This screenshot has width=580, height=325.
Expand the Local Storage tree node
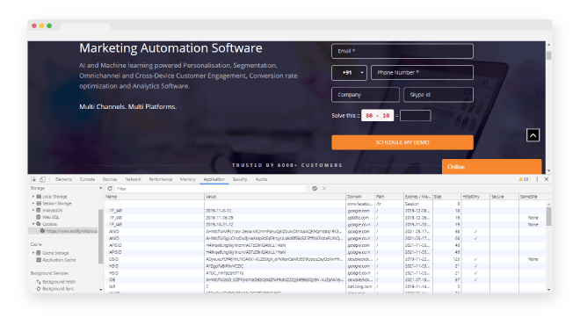[x=33, y=197]
